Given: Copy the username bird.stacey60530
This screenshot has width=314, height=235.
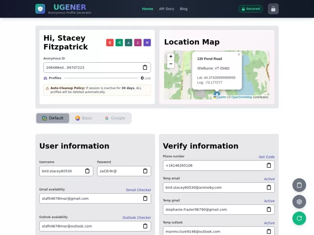Looking at the screenshot, I should tap(87, 171).
